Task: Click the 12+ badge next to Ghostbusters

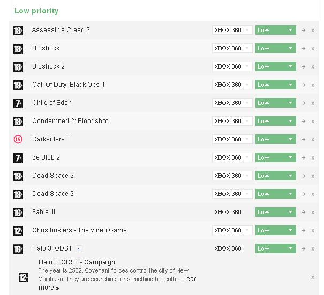Action: (x=18, y=231)
